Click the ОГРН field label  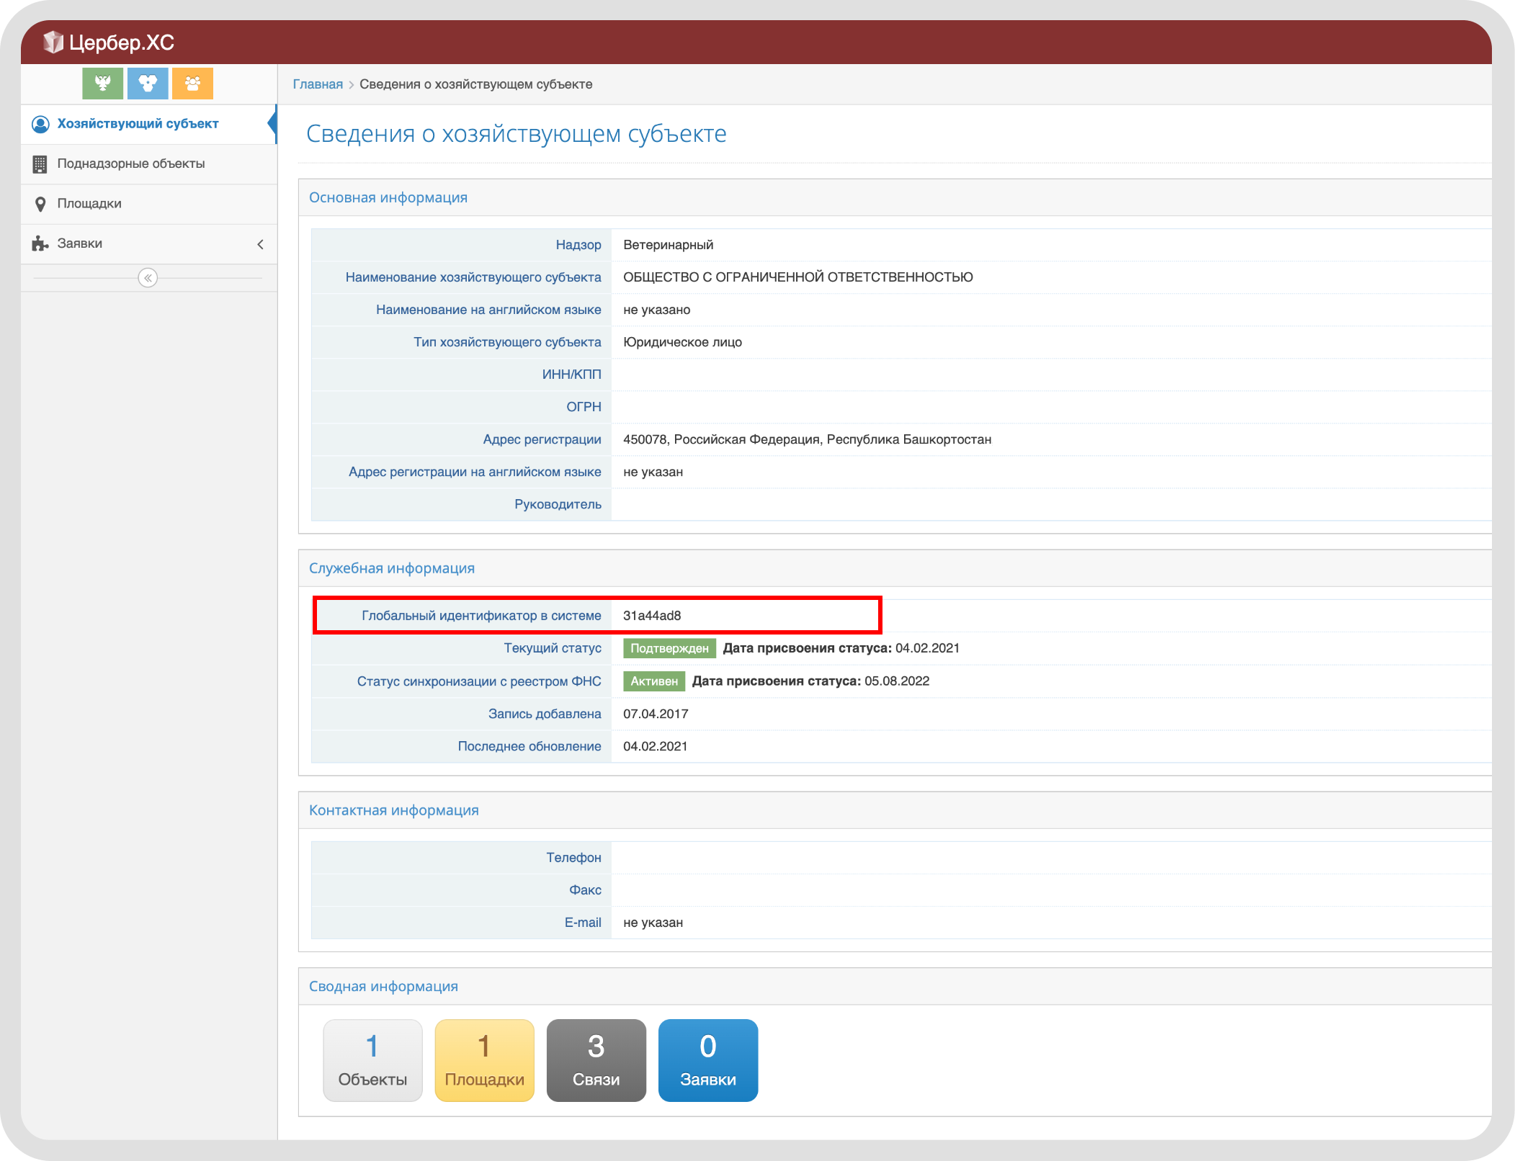point(584,407)
